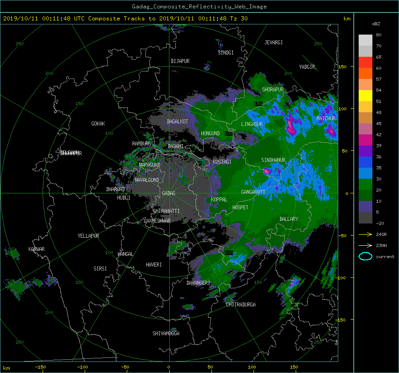The width and height of the screenshot is (399, 373).
Task: Select the HOSPET city label
Action: click(x=240, y=208)
